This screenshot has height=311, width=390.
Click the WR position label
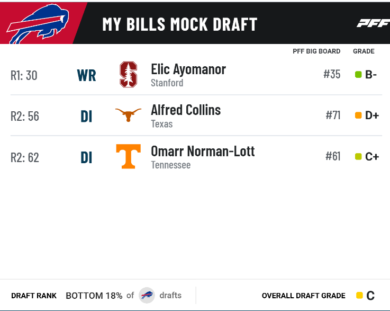pyautogui.click(x=87, y=75)
